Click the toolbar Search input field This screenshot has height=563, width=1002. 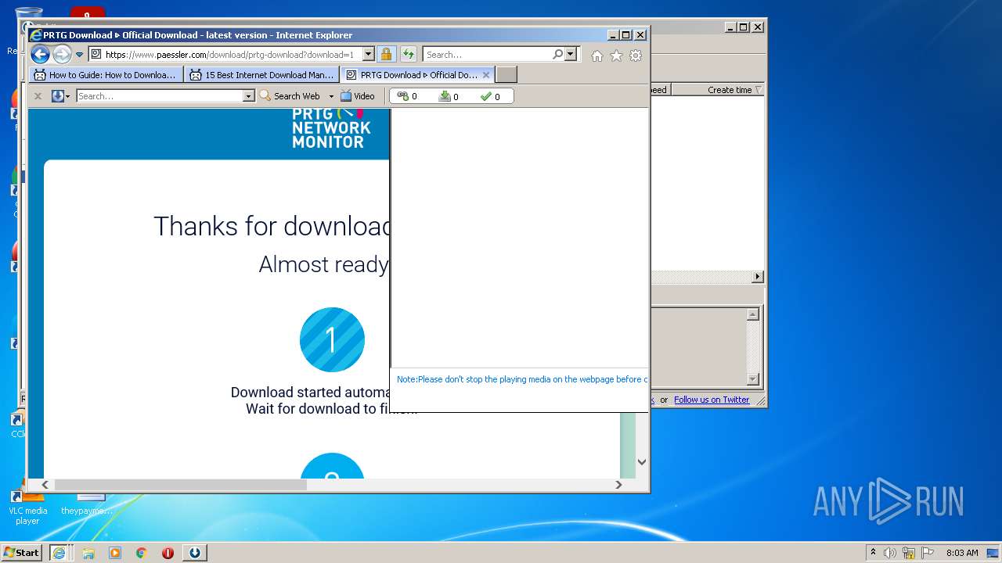tap(160, 96)
